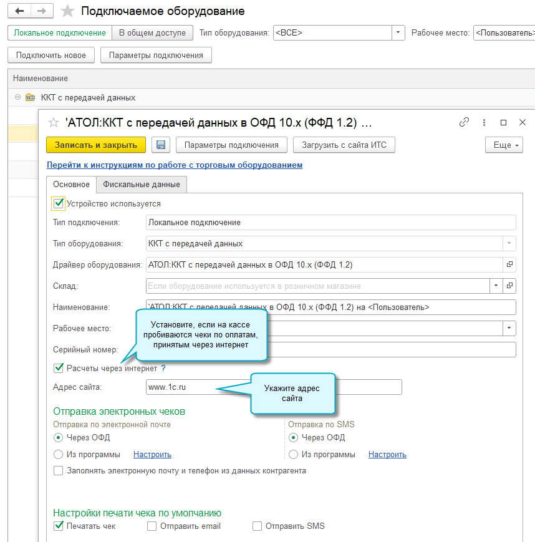Expand the Тип оборудования dropdown in the form
Screen dimensions: 535x542
509,243
